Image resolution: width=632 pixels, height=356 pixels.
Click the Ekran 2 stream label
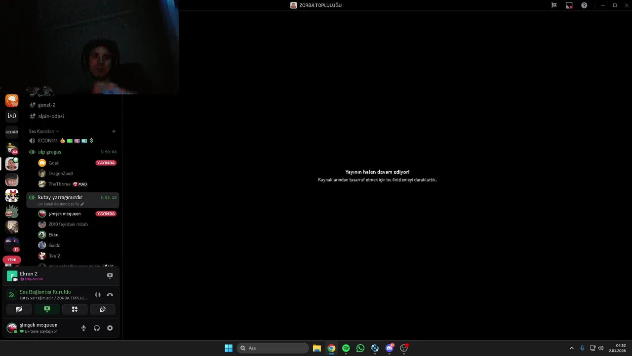(29, 274)
